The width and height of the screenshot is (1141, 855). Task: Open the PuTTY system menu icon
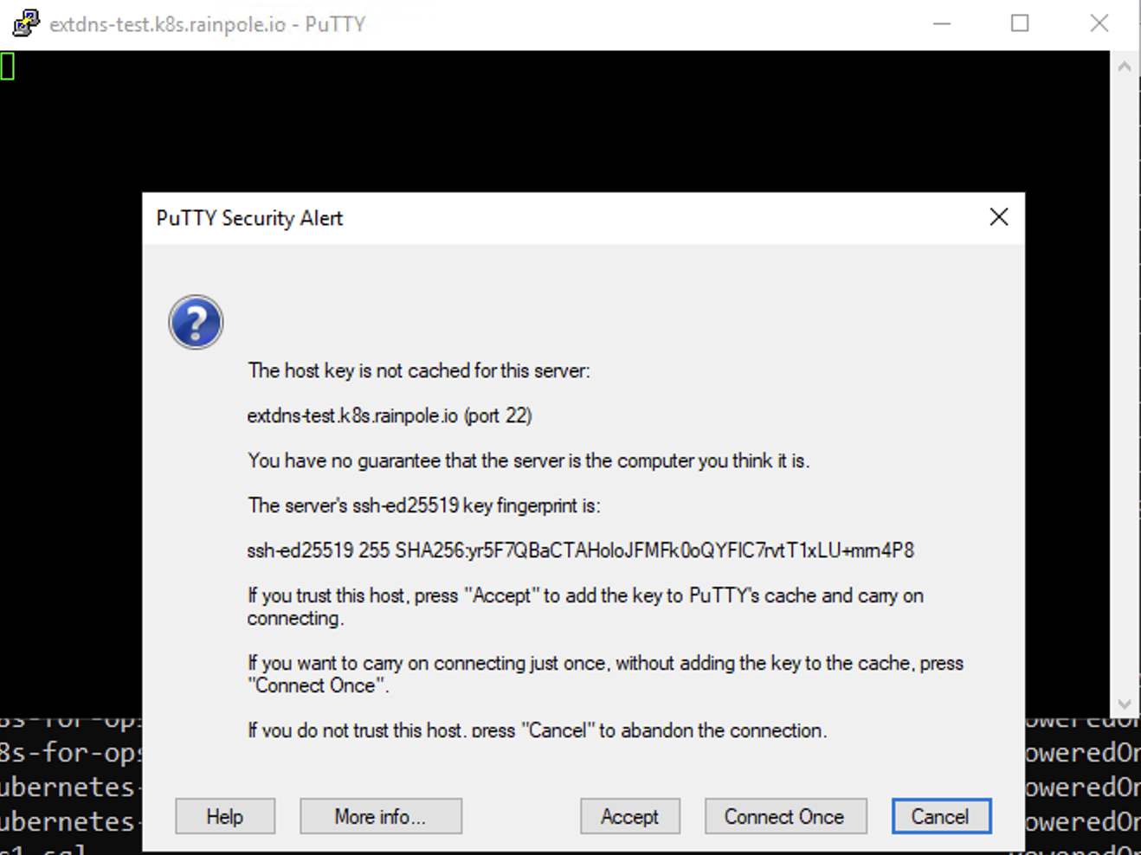(x=25, y=23)
